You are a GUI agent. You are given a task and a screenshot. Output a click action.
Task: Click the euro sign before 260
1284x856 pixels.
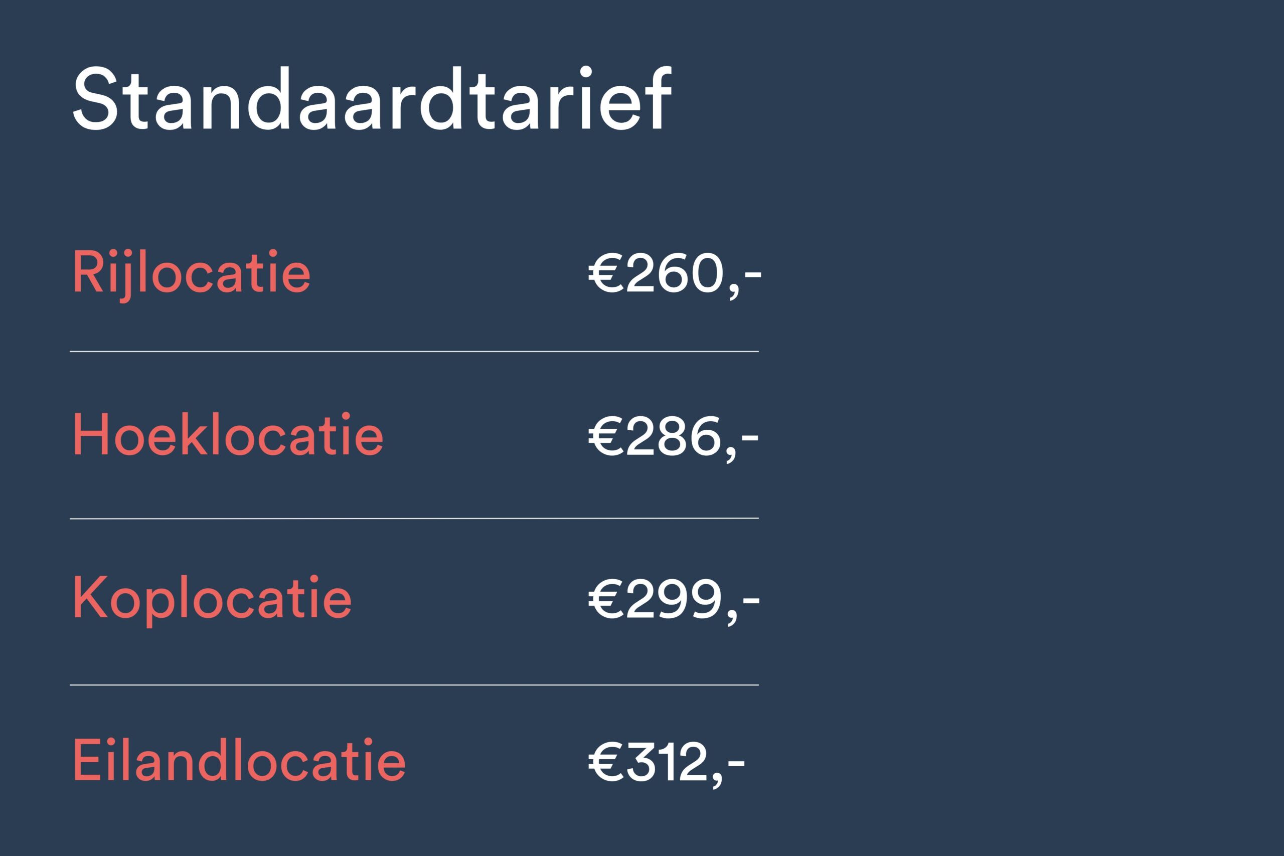[605, 273]
